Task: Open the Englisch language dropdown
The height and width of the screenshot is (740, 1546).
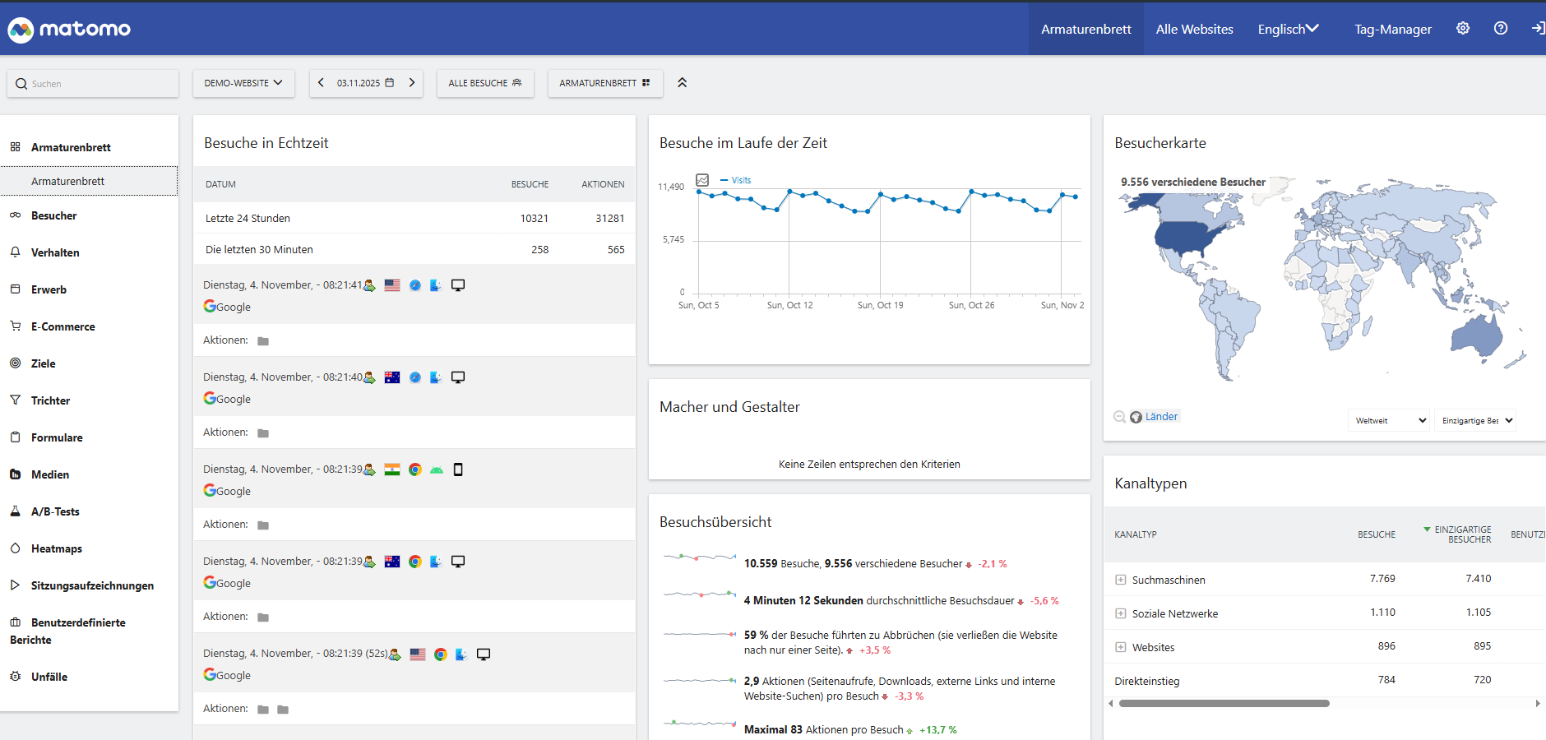Action: point(1287,29)
